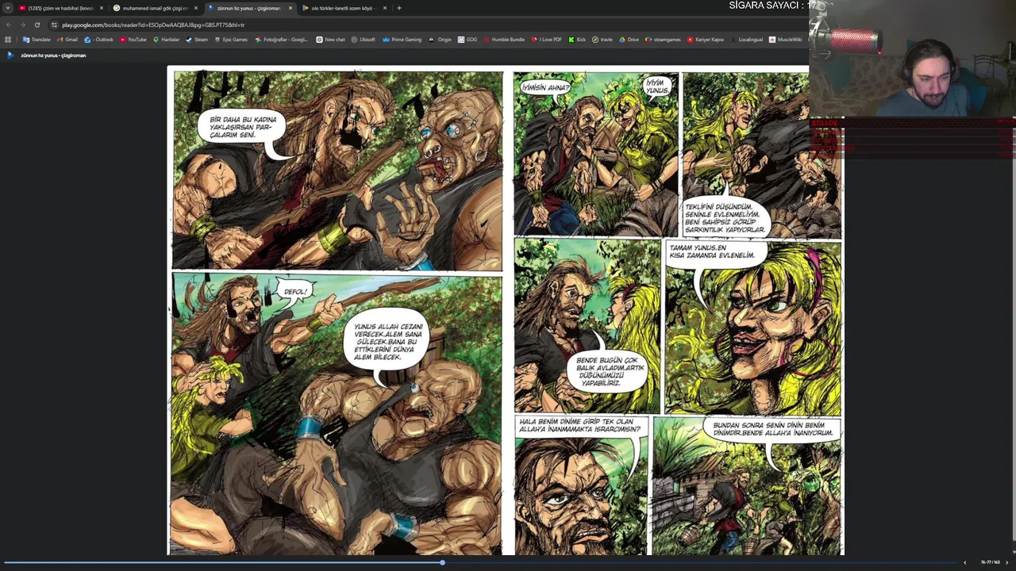
Task: Go to the next book page
Action: (x=1008, y=562)
